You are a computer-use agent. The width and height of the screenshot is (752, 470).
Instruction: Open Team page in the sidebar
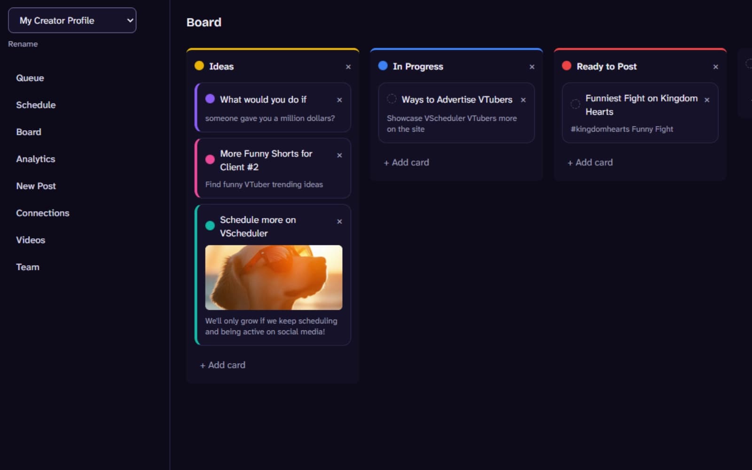(28, 267)
